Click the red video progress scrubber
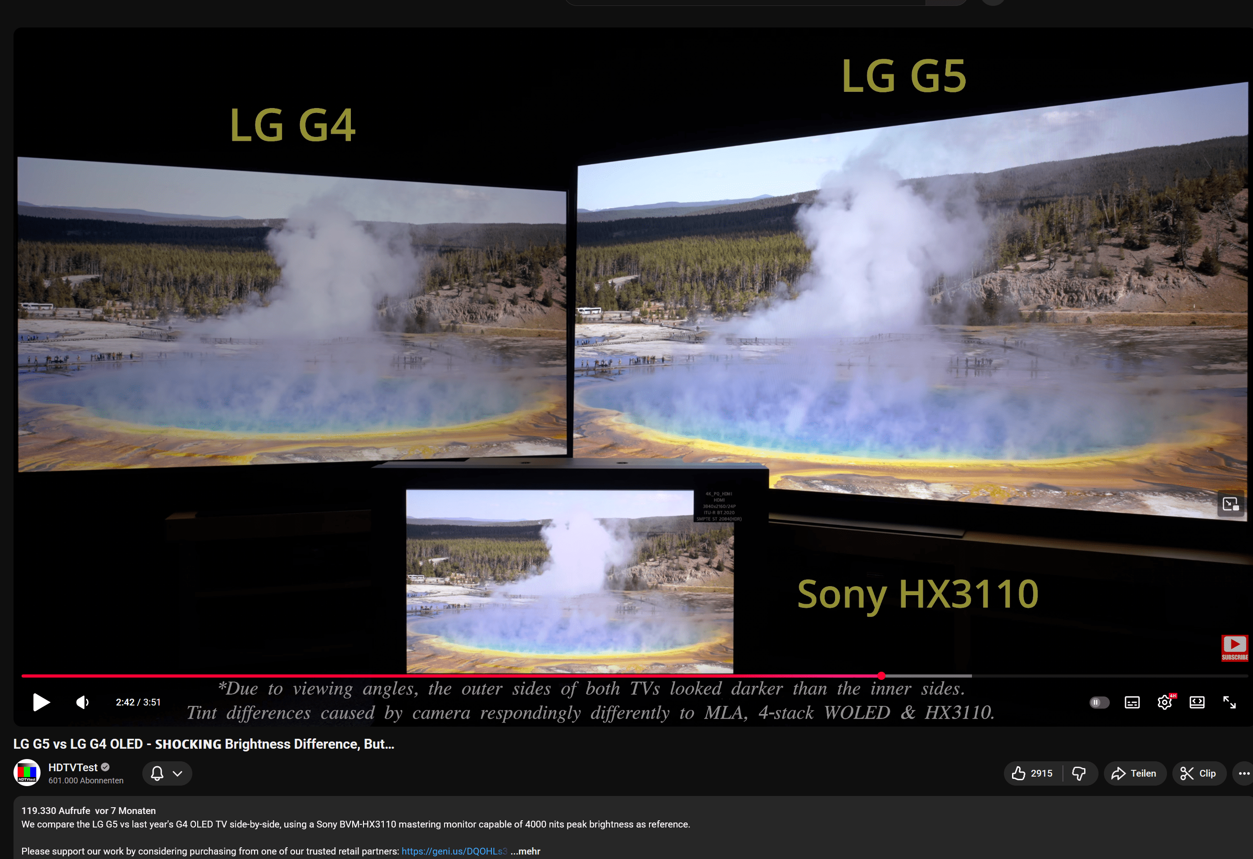 point(881,675)
